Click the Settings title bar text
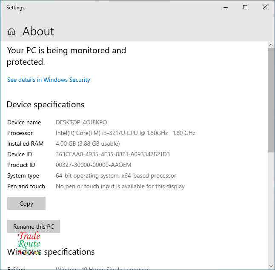The image size is (275, 270). click(x=15, y=8)
